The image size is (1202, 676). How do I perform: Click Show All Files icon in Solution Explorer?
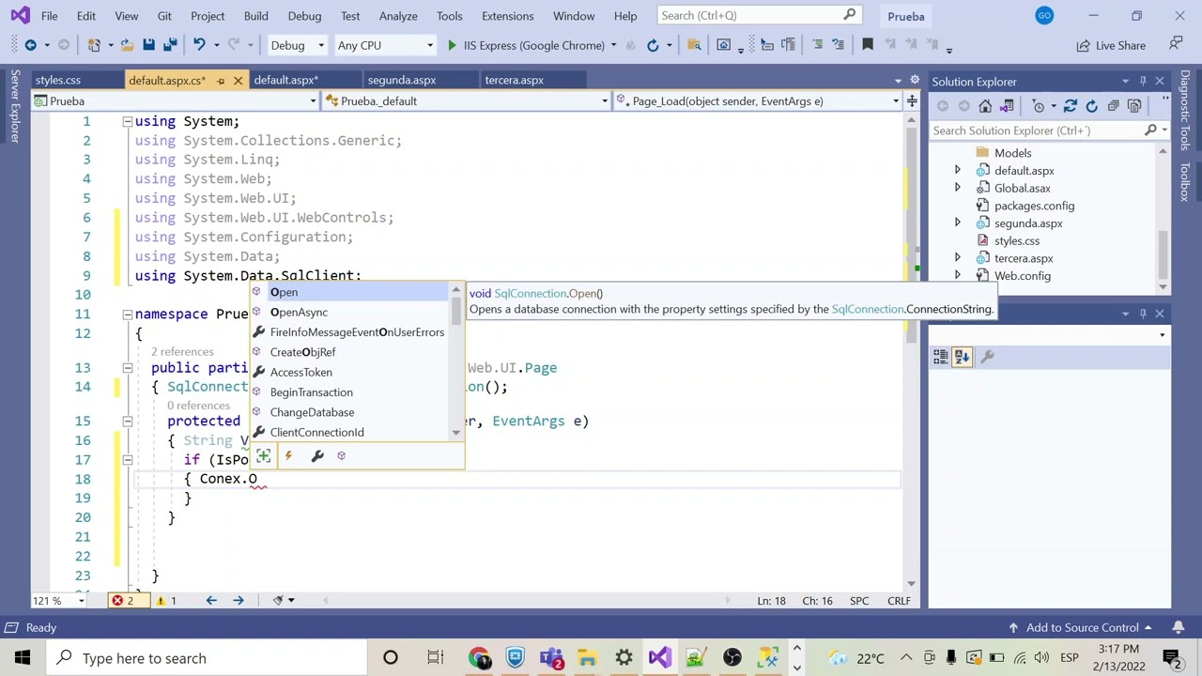pyautogui.click(x=1134, y=106)
